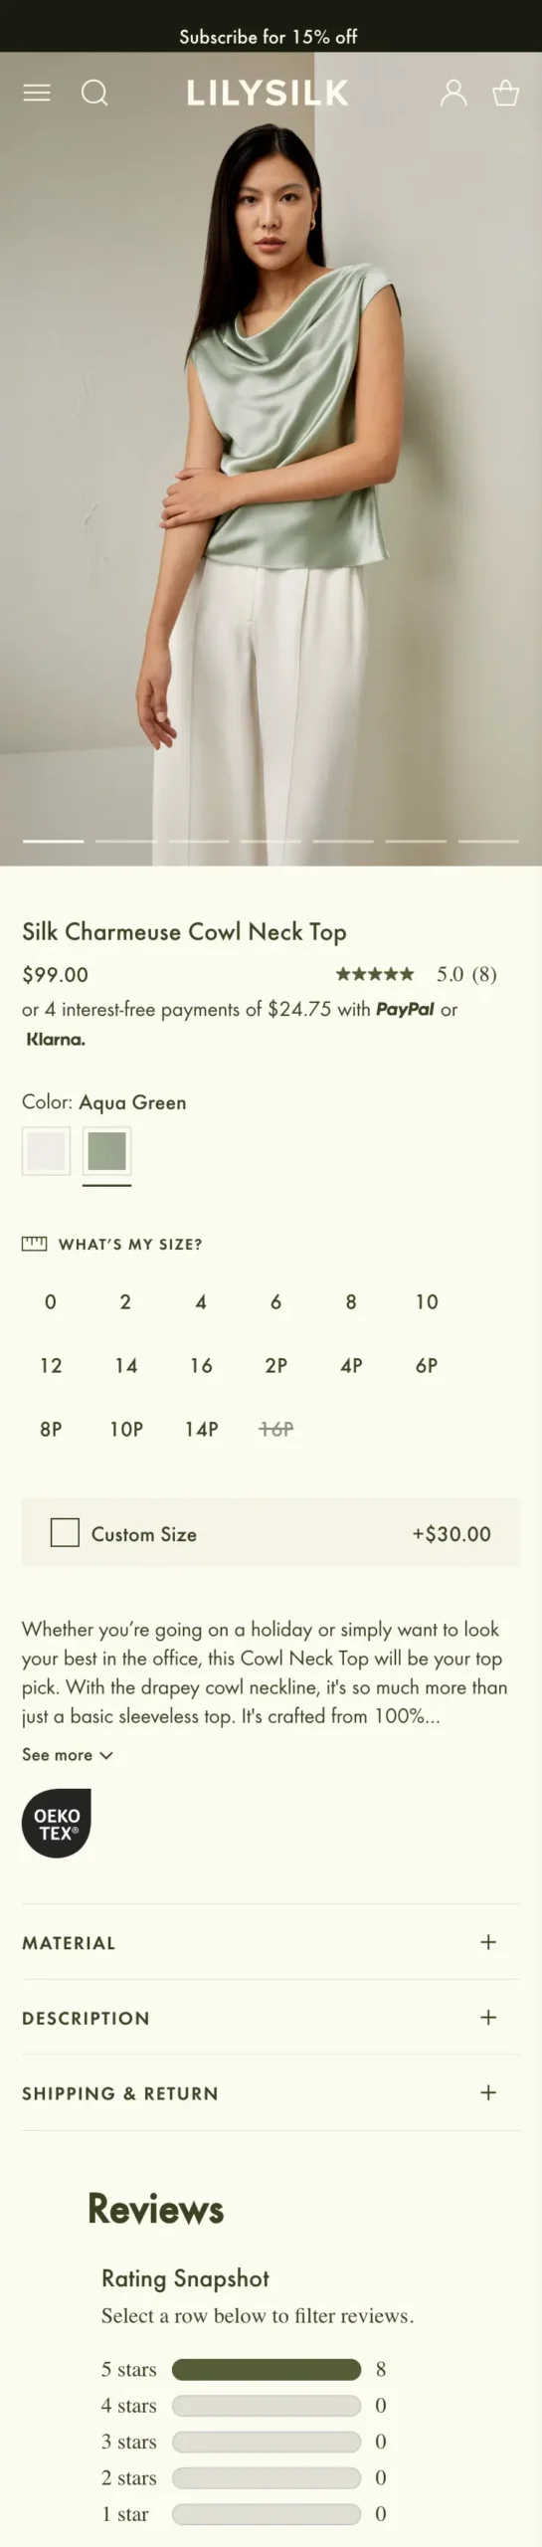Check the Custom Size checkbox
Screen dimensions: 542x2547
pos(65,1532)
